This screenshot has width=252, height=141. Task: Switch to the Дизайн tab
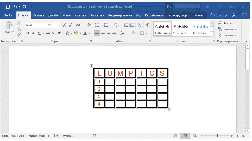click(x=53, y=15)
